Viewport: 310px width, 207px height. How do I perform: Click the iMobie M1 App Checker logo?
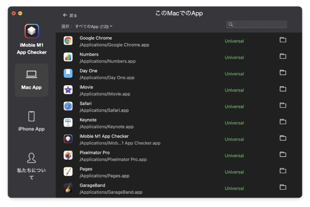pos(32,31)
